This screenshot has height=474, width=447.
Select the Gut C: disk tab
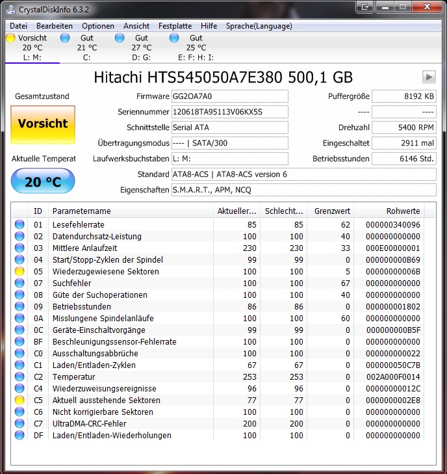pyautogui.click(x=86, y=47)
